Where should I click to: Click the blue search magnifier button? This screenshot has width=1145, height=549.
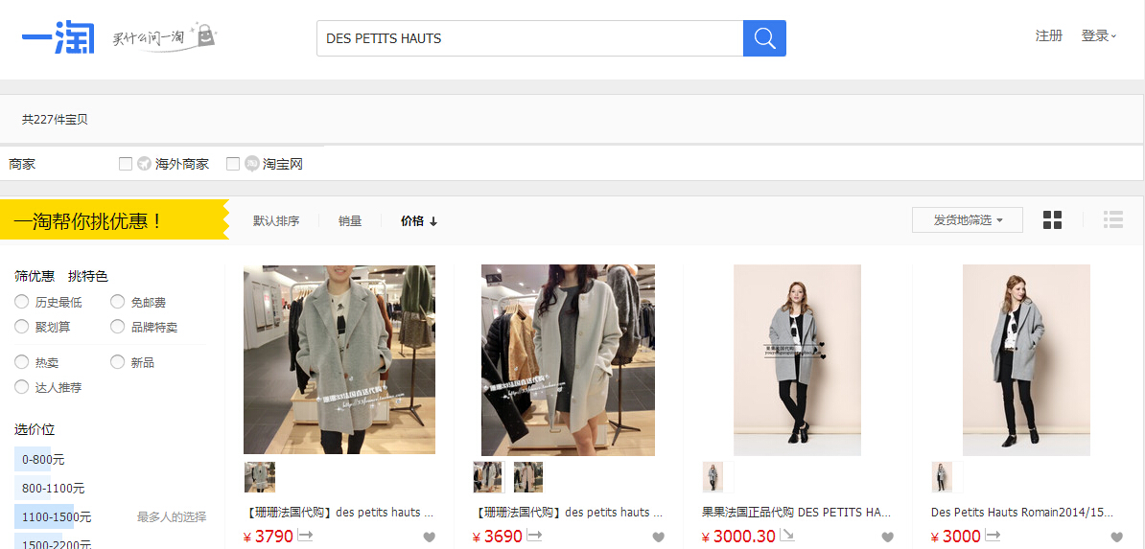(764, 38)
